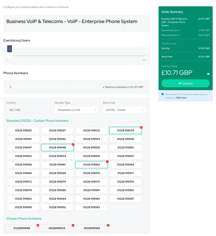This screenshot has width=216, height=236.
Task: Click the £10.71 GBP total due amount
Action: tap(177, 73)
